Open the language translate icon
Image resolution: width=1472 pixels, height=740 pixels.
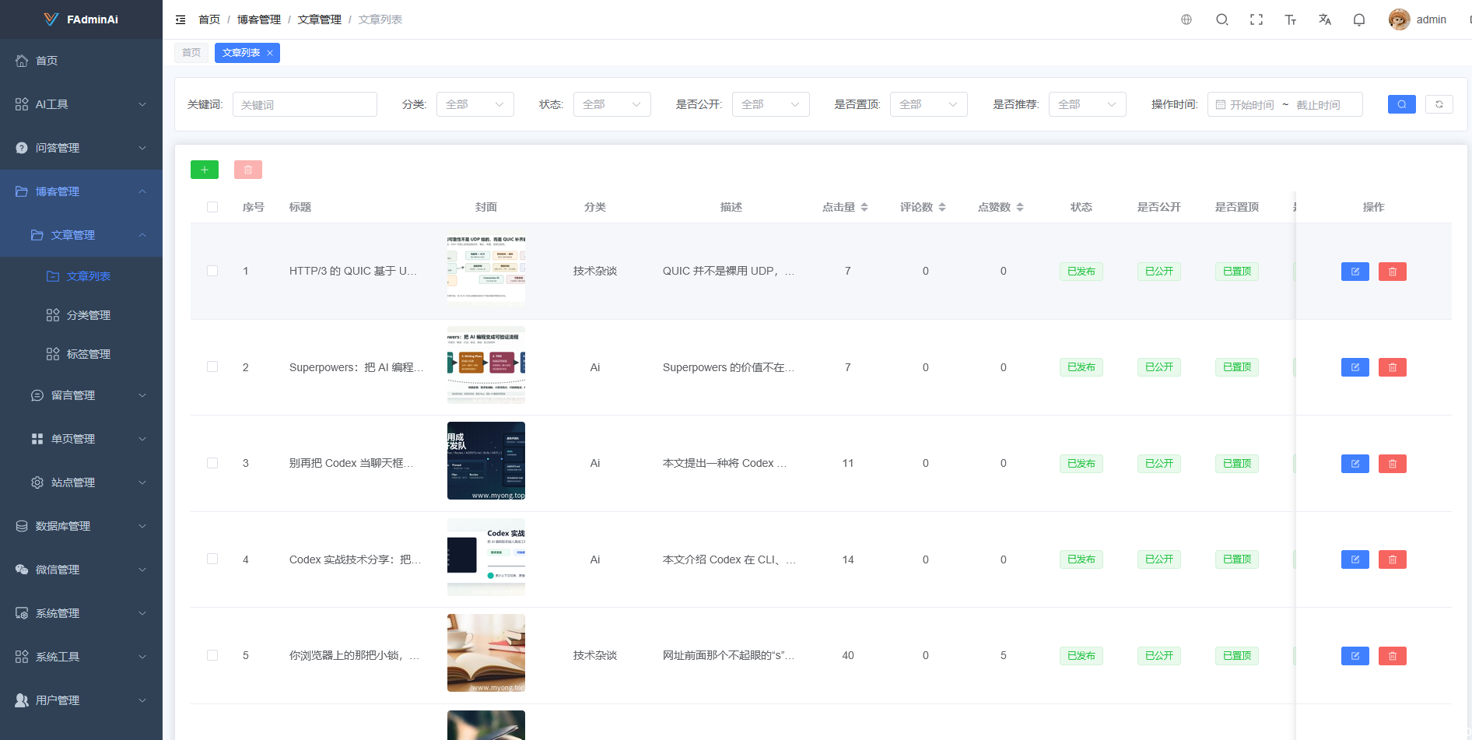1325,19
